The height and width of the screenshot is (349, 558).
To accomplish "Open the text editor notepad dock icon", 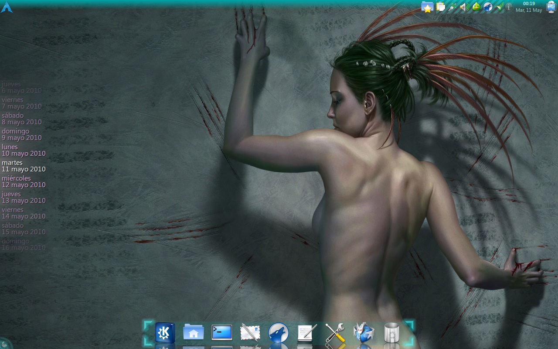I will (307, 332).
